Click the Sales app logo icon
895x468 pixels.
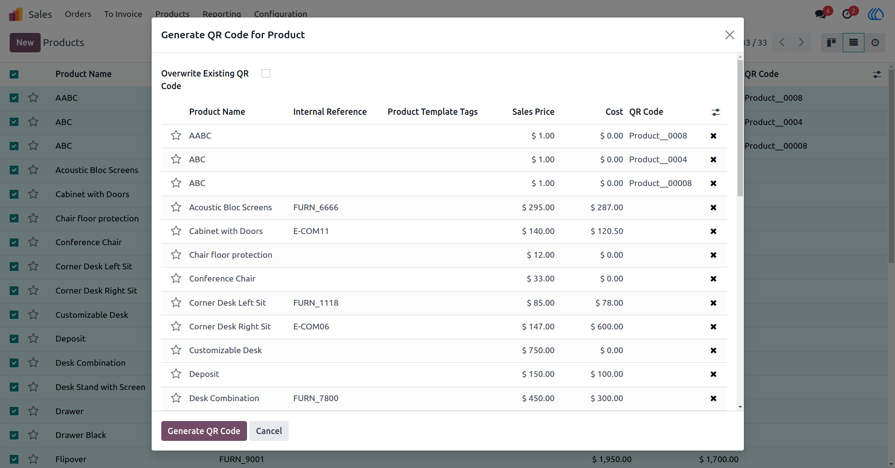coord(15,14)
